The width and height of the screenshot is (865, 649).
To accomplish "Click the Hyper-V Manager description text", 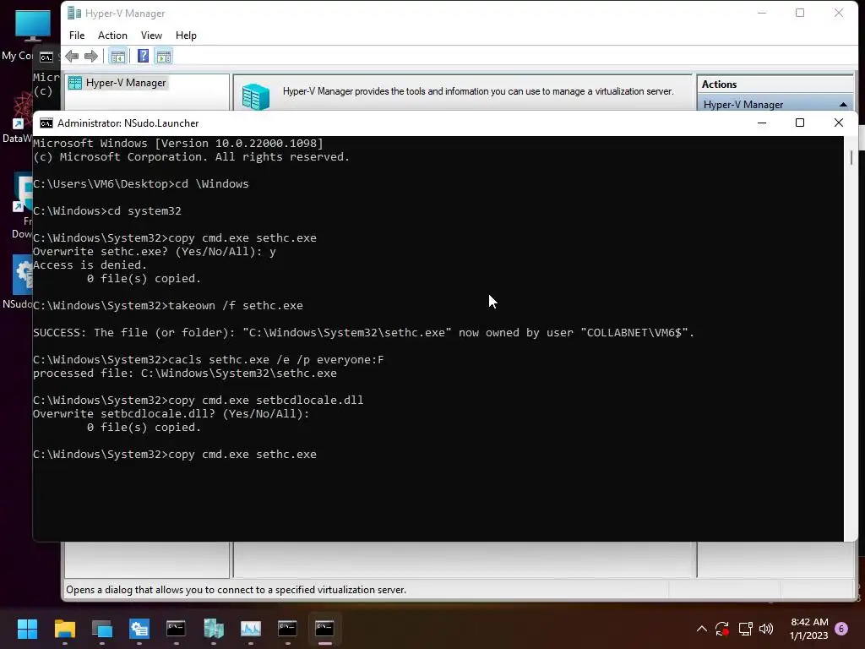I will point(478,91).
